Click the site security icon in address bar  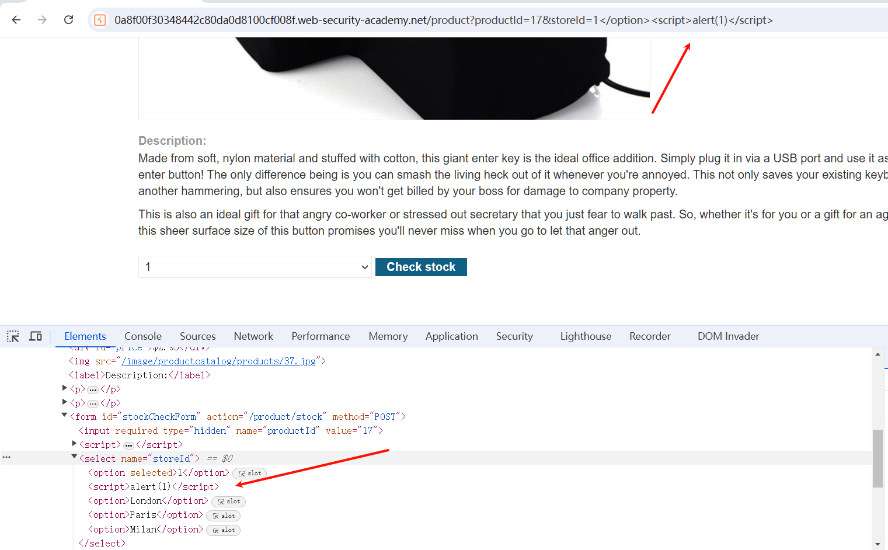coord(100,20)
